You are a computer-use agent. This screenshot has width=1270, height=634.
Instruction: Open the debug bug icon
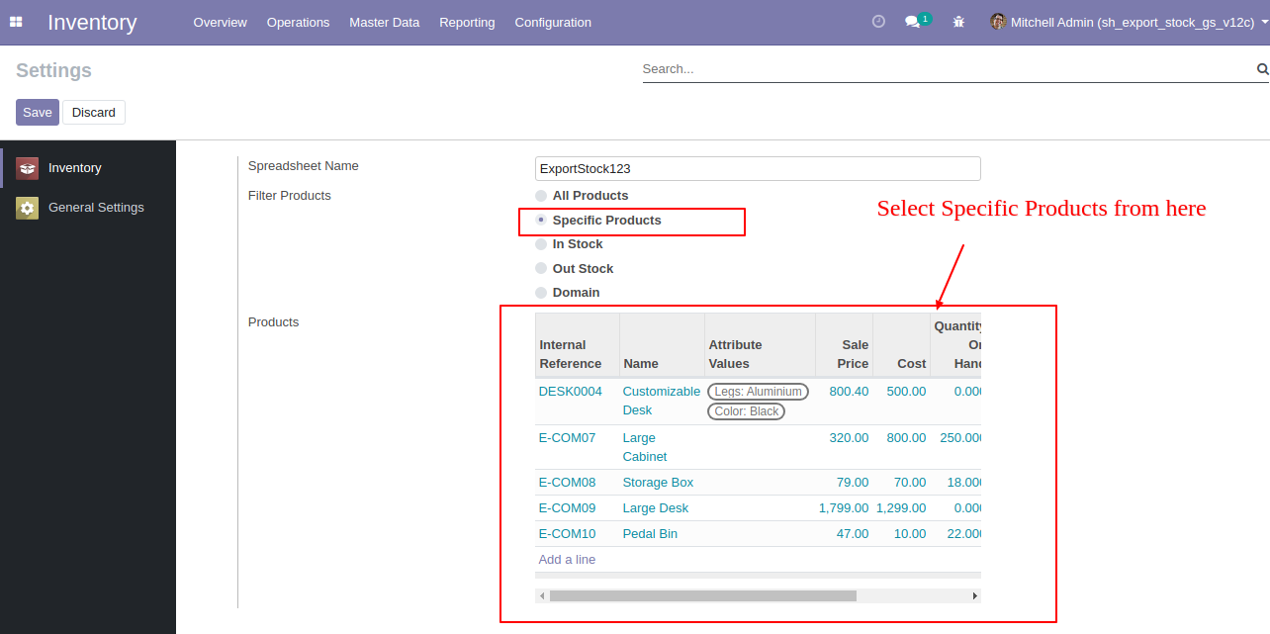pyautogui.click(x=958, y=22)
